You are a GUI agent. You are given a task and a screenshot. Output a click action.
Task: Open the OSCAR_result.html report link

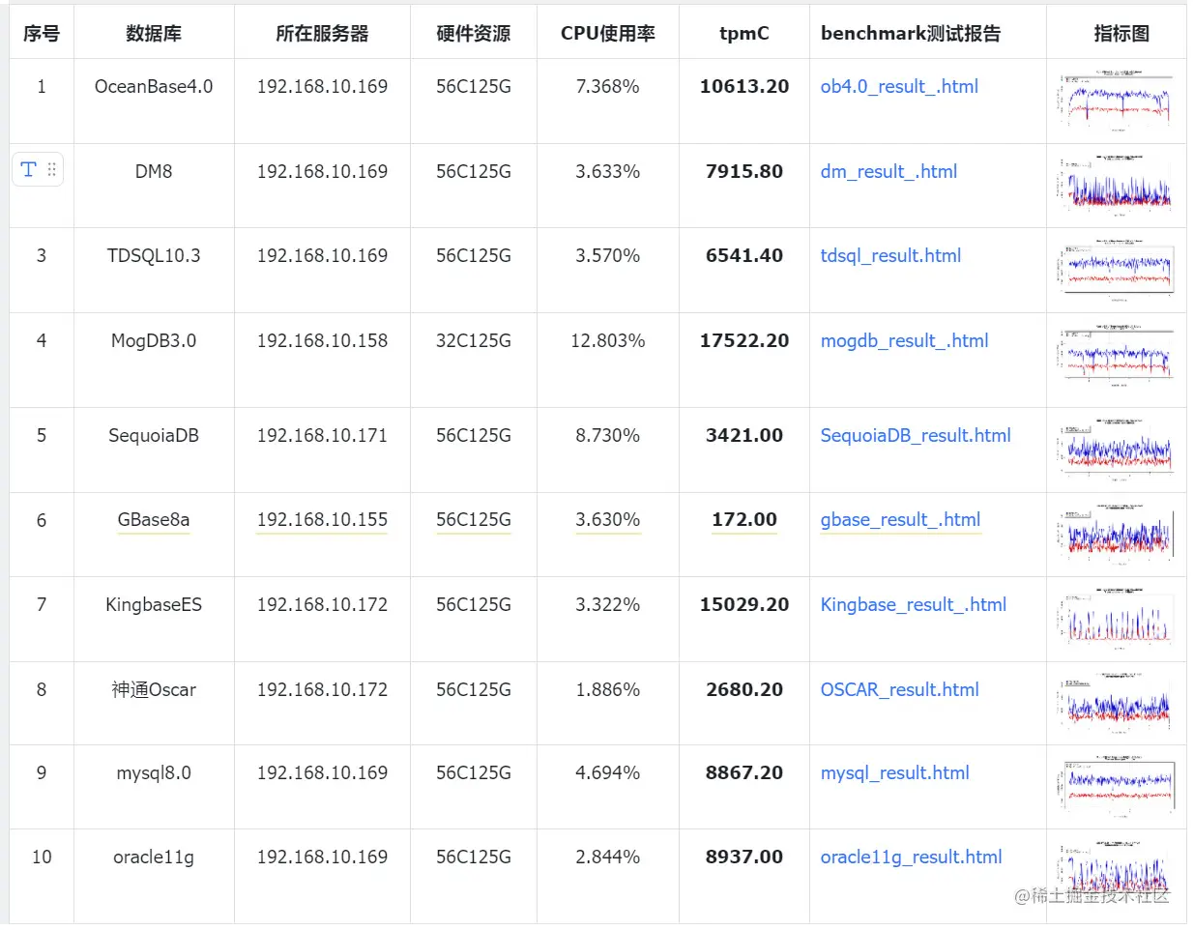pyautogui.click(x=899, y=689)
